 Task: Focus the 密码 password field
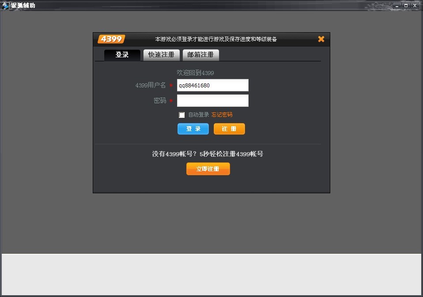(x=212, y=101)
